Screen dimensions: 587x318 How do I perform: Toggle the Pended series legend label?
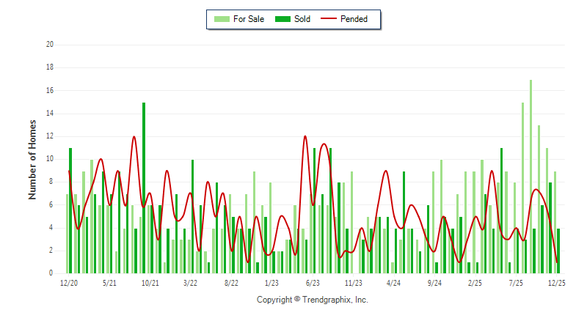pyautogui.click(x=354, y=18)
